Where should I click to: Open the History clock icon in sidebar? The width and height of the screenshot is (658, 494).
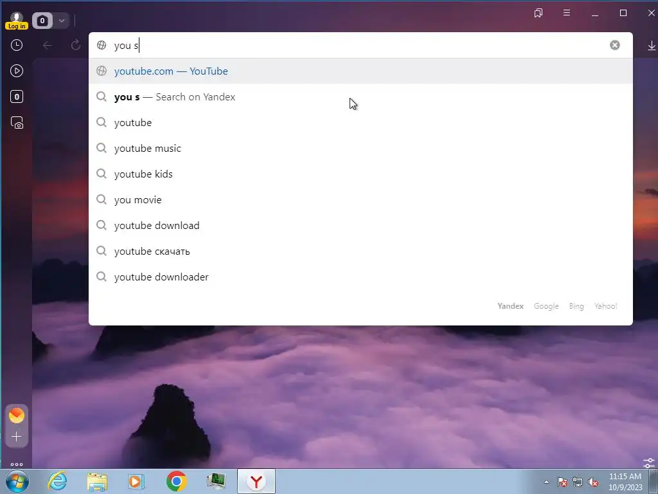17,45
